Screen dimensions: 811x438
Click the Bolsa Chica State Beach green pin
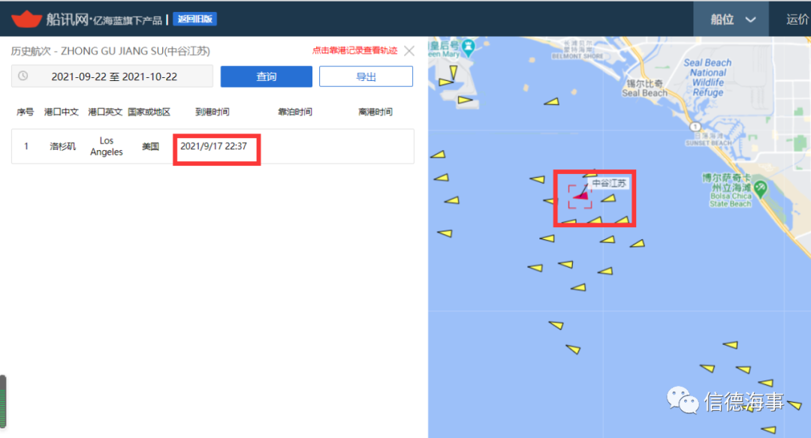[760, 189]
